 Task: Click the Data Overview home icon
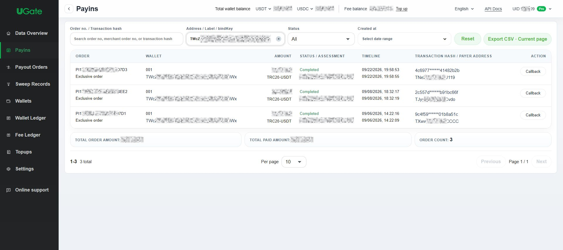(9, 33)
